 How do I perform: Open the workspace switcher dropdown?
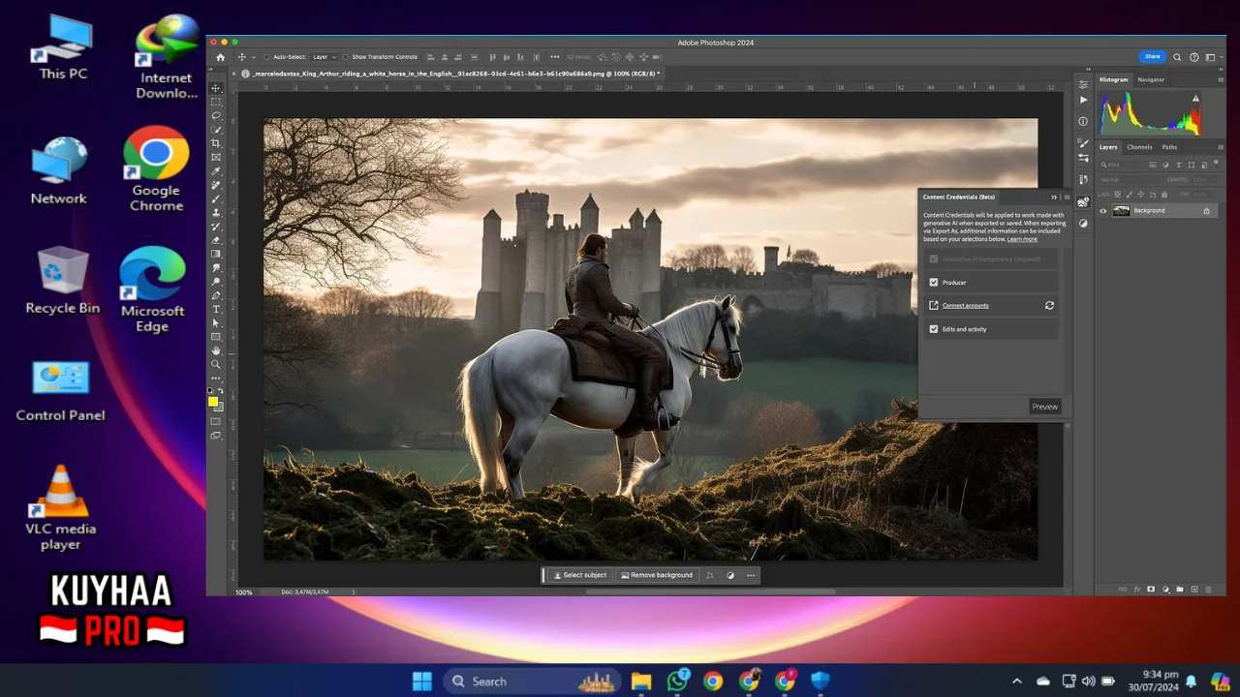coord(1215,57)
